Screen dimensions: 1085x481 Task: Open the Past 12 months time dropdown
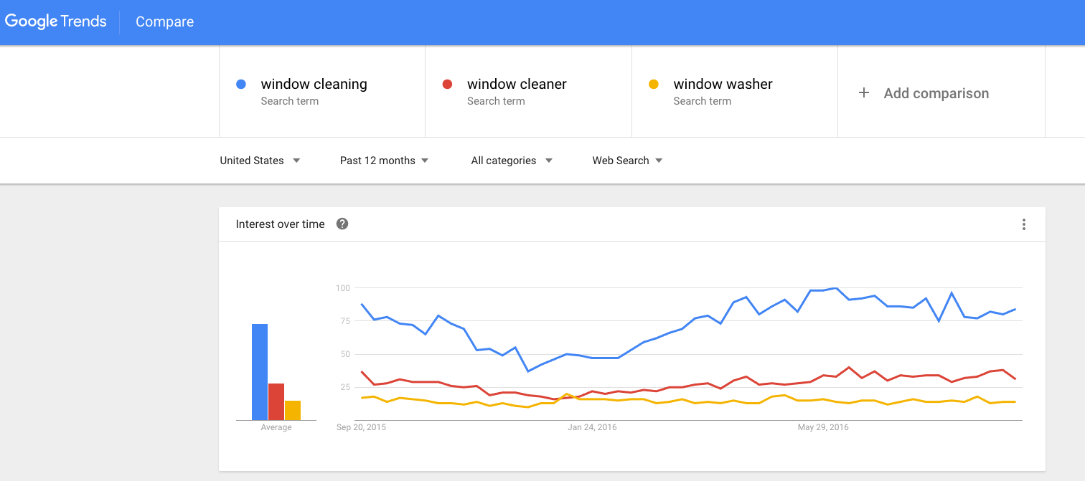click(384, 161)
